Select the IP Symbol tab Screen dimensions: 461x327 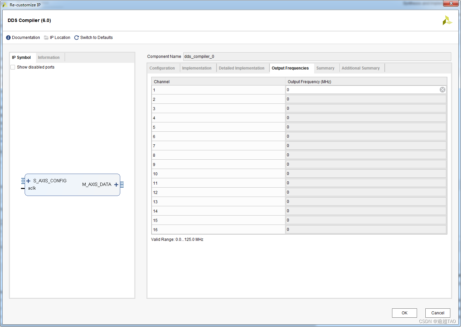pyautogui.click(x=21, y=58)
